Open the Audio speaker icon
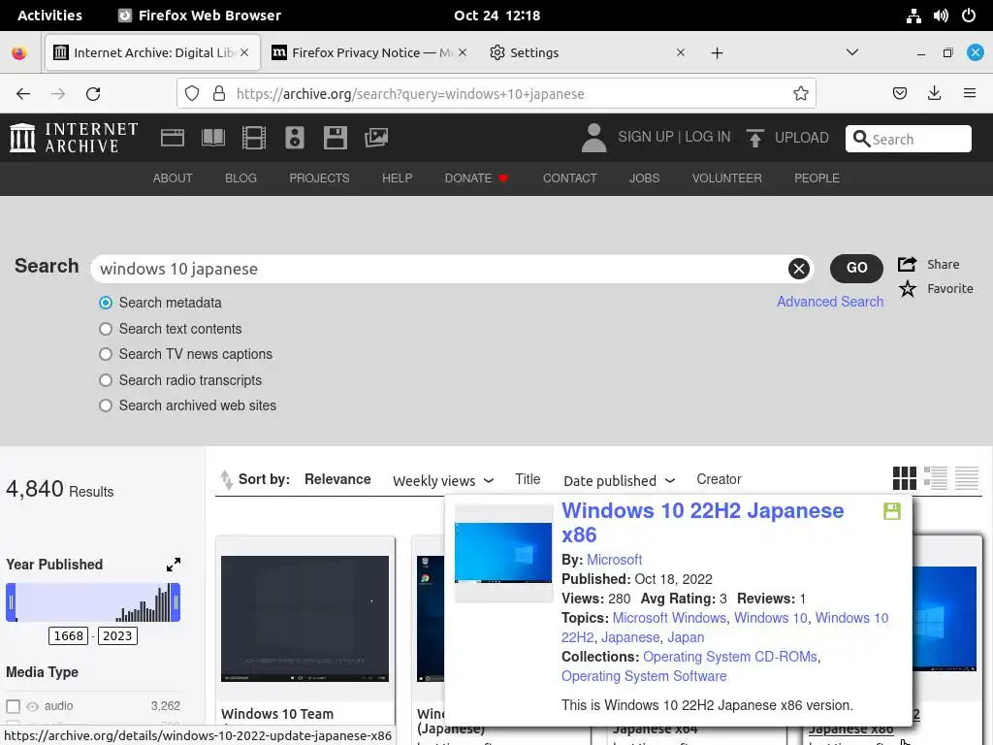 (295, 138)
